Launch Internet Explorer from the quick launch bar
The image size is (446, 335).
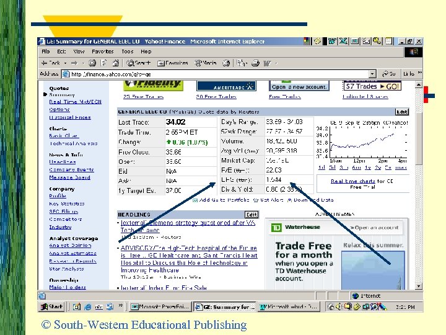click(x=88, y=307)
